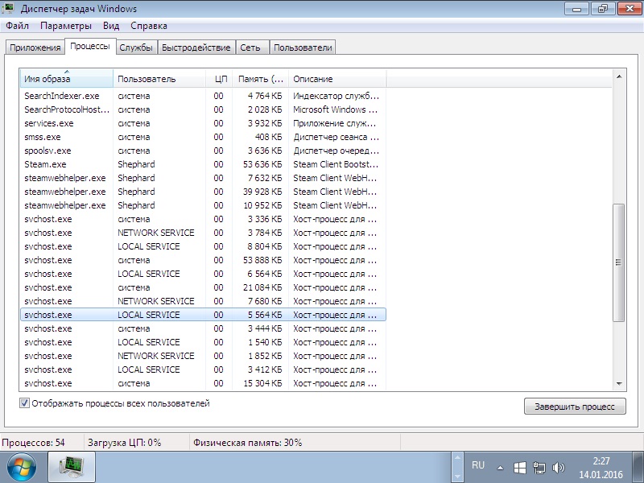Minimize the Task Manager window
The image size is (644, 483).
(x=576, y=8)
